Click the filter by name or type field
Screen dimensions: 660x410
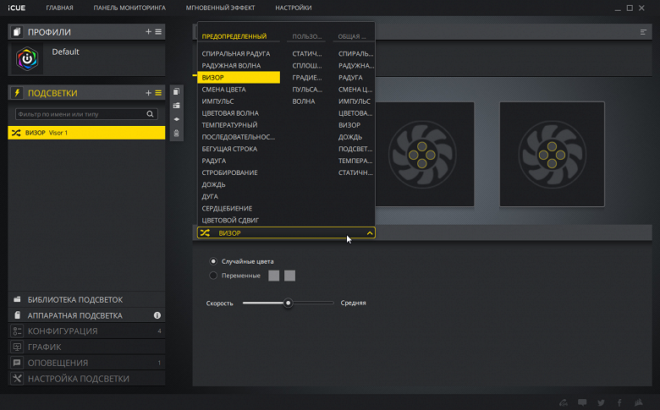[x=80, y=113]
